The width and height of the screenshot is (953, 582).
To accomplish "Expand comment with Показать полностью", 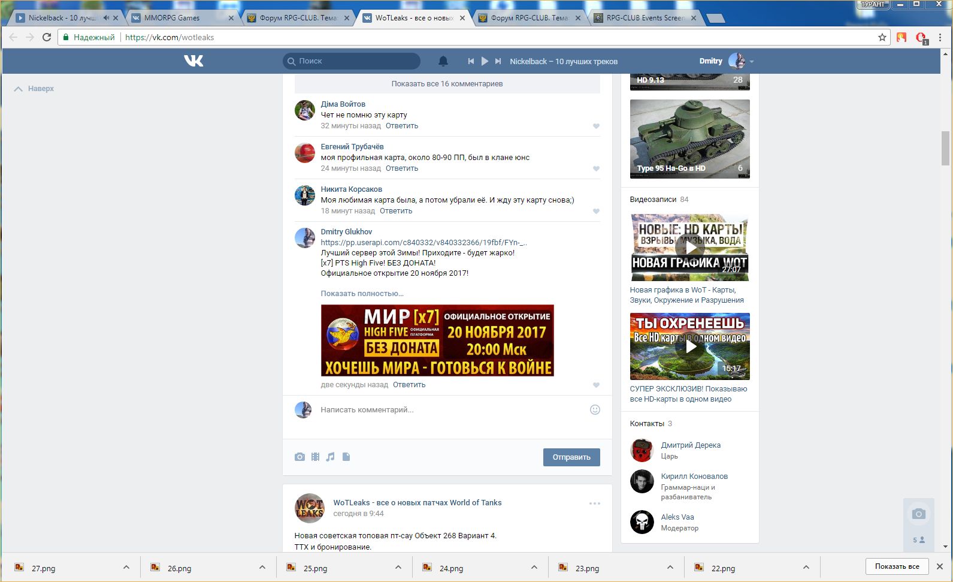I will click(362, 294).
